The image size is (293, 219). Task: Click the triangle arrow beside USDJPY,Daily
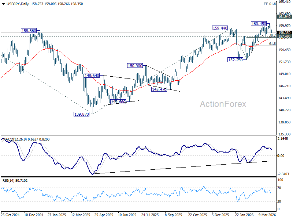[x=4, y=4]
